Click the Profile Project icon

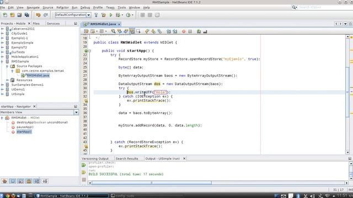tap(128, 15)
